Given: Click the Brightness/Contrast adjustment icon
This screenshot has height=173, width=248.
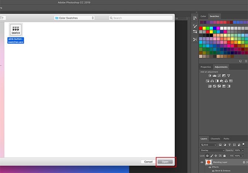Looking at the screenshot, I should tap(210, 76).
